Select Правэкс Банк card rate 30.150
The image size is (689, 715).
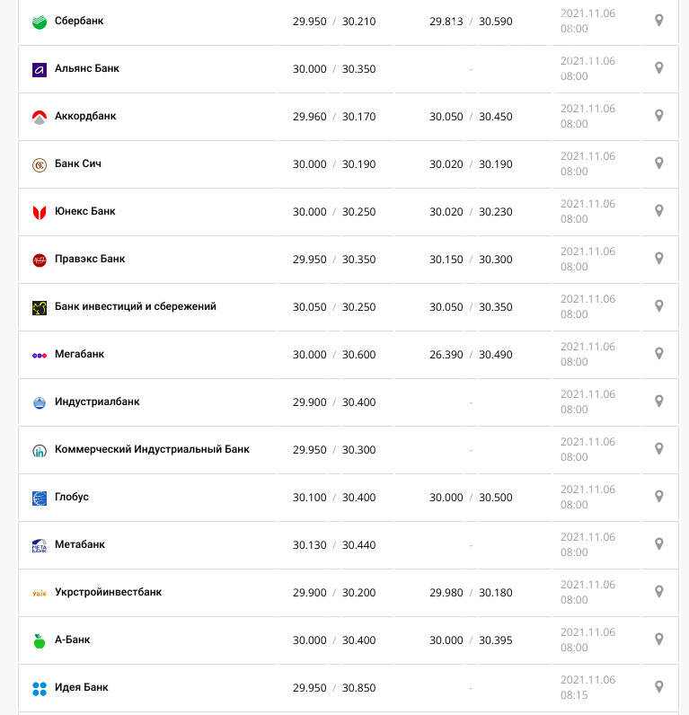point(446,260)
